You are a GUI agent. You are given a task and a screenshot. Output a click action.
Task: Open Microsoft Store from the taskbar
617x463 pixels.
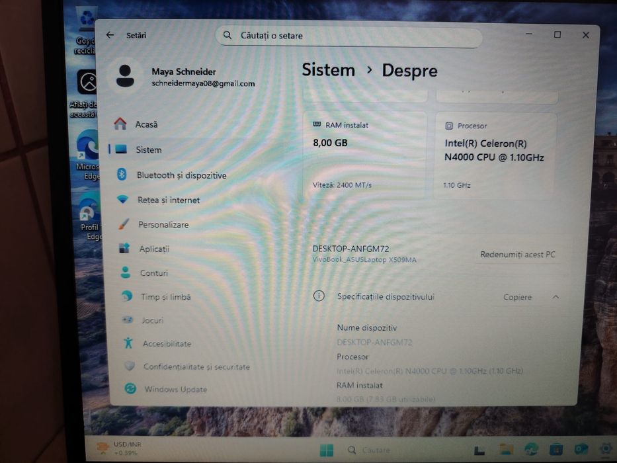(556, 449)
